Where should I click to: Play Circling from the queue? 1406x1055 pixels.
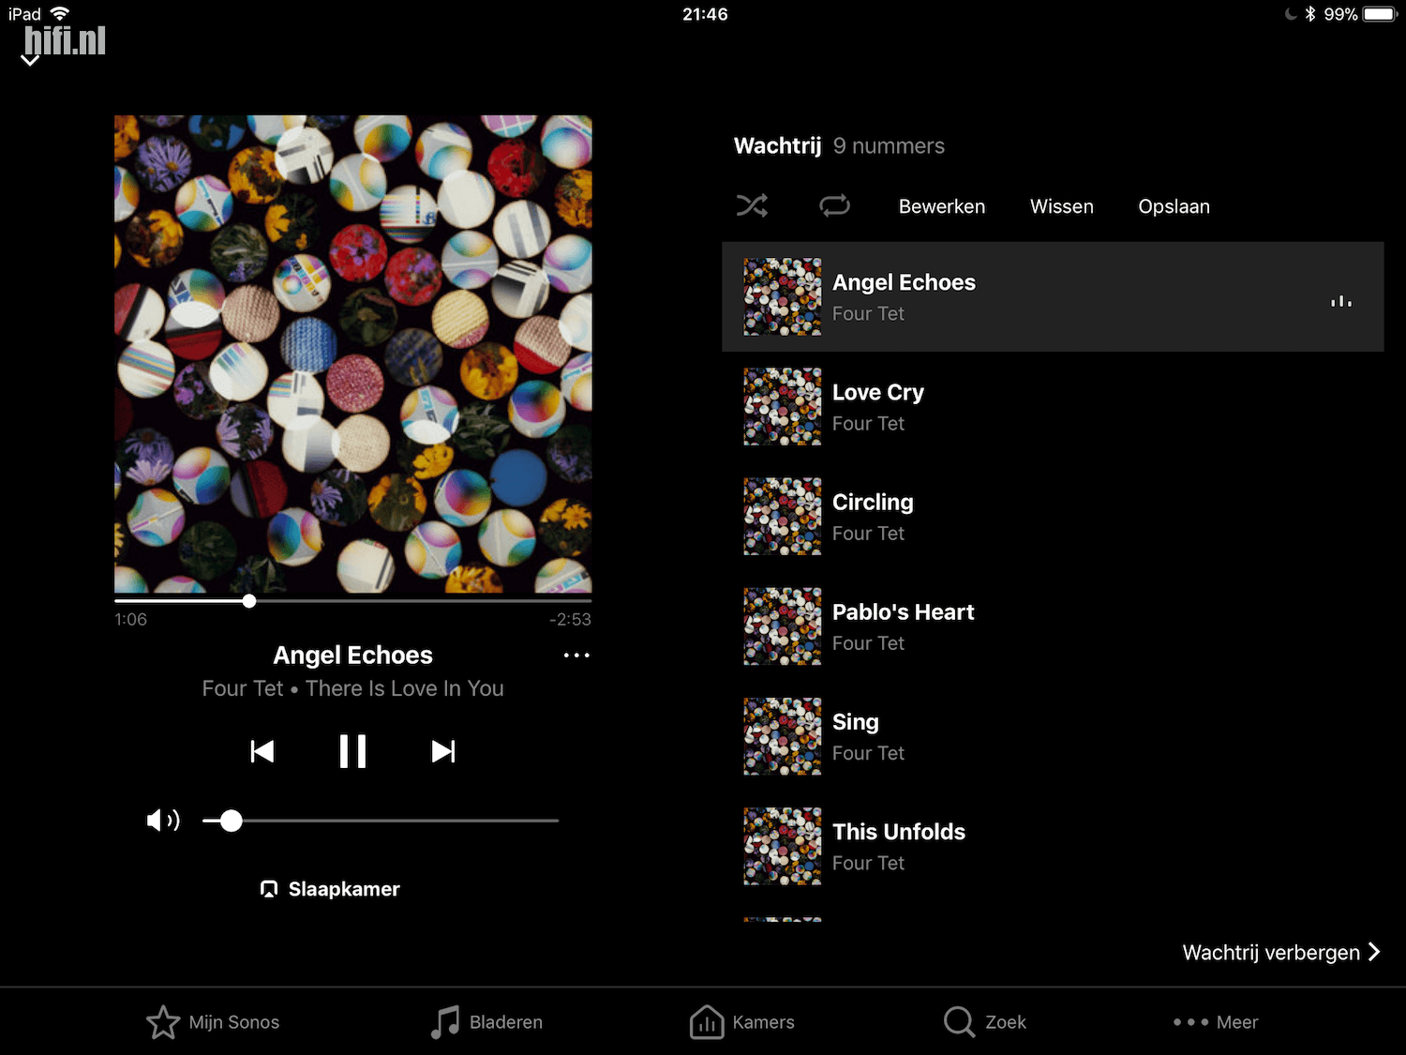click(1053, 517)
